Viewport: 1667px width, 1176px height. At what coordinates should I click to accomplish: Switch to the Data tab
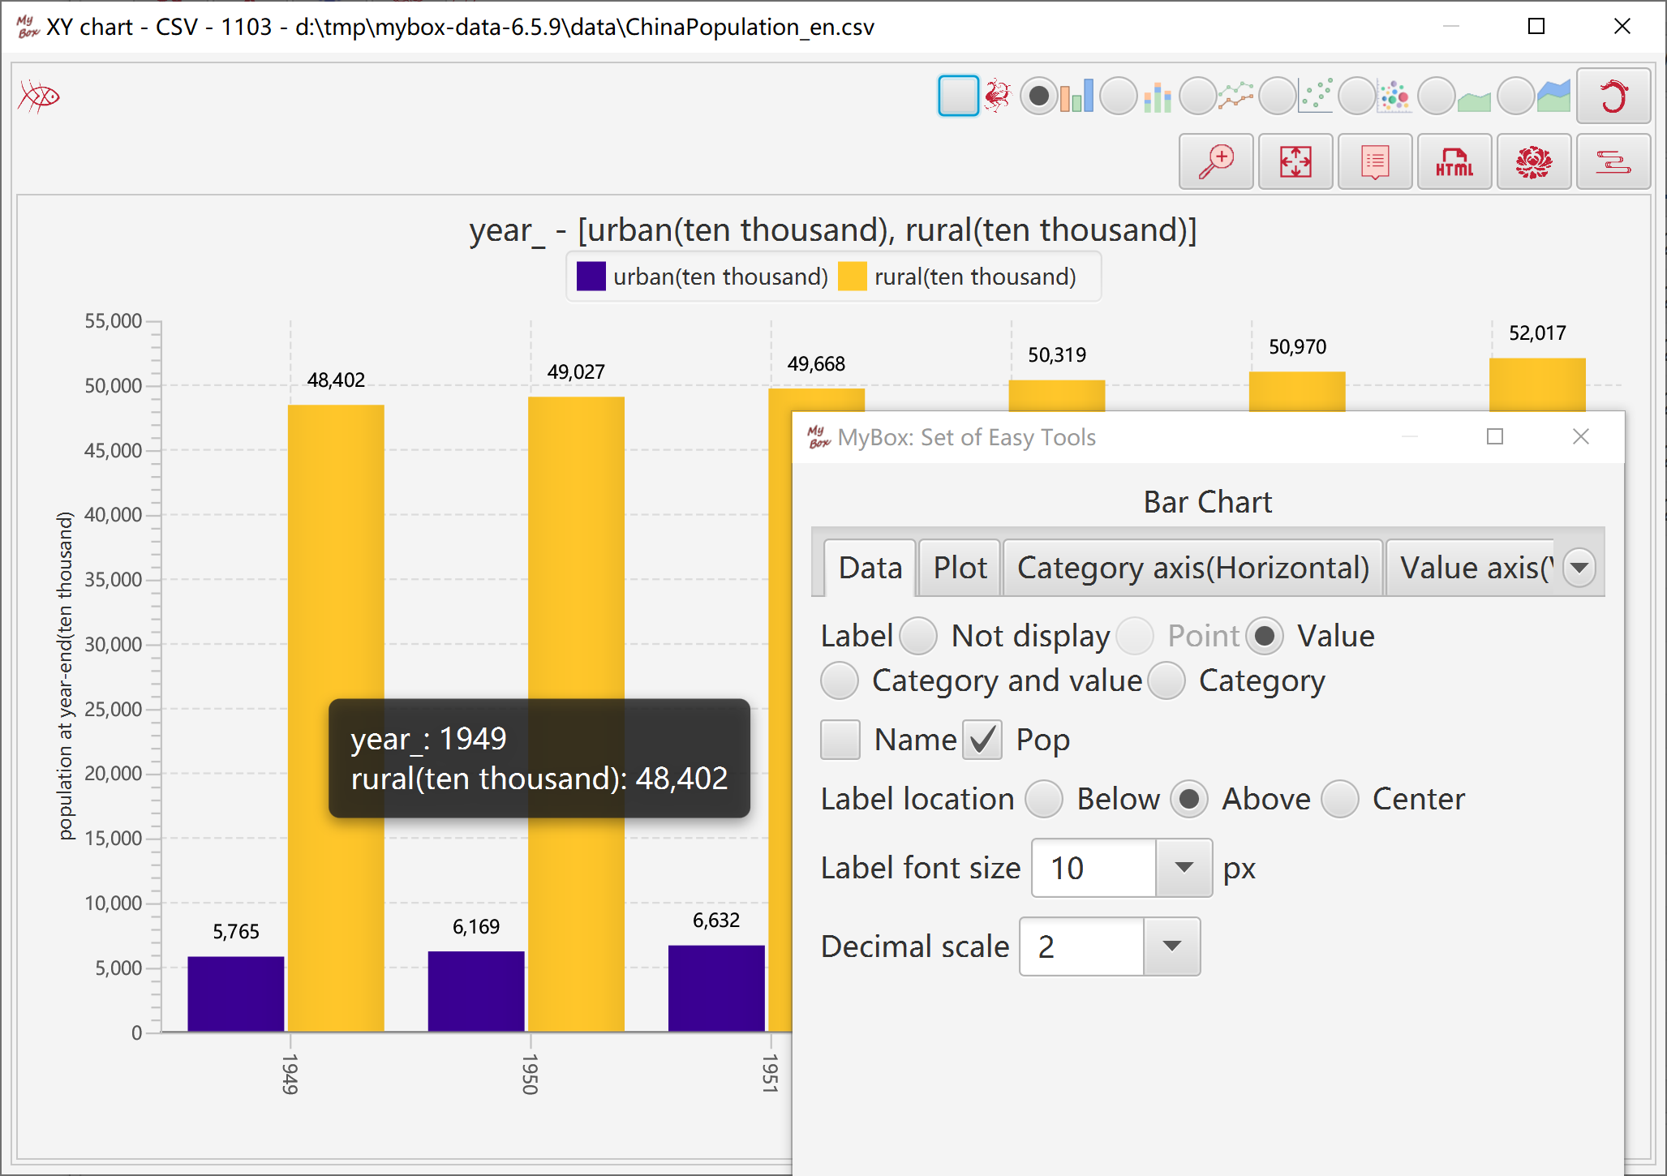[870, 568]
